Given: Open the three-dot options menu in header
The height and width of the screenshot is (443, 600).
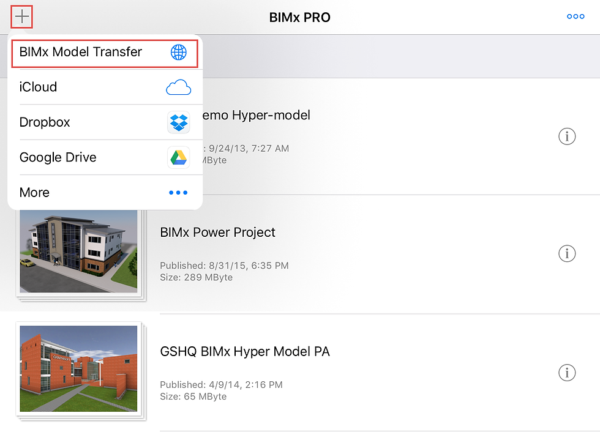Looking at the screenshot, I should point(576,17).
